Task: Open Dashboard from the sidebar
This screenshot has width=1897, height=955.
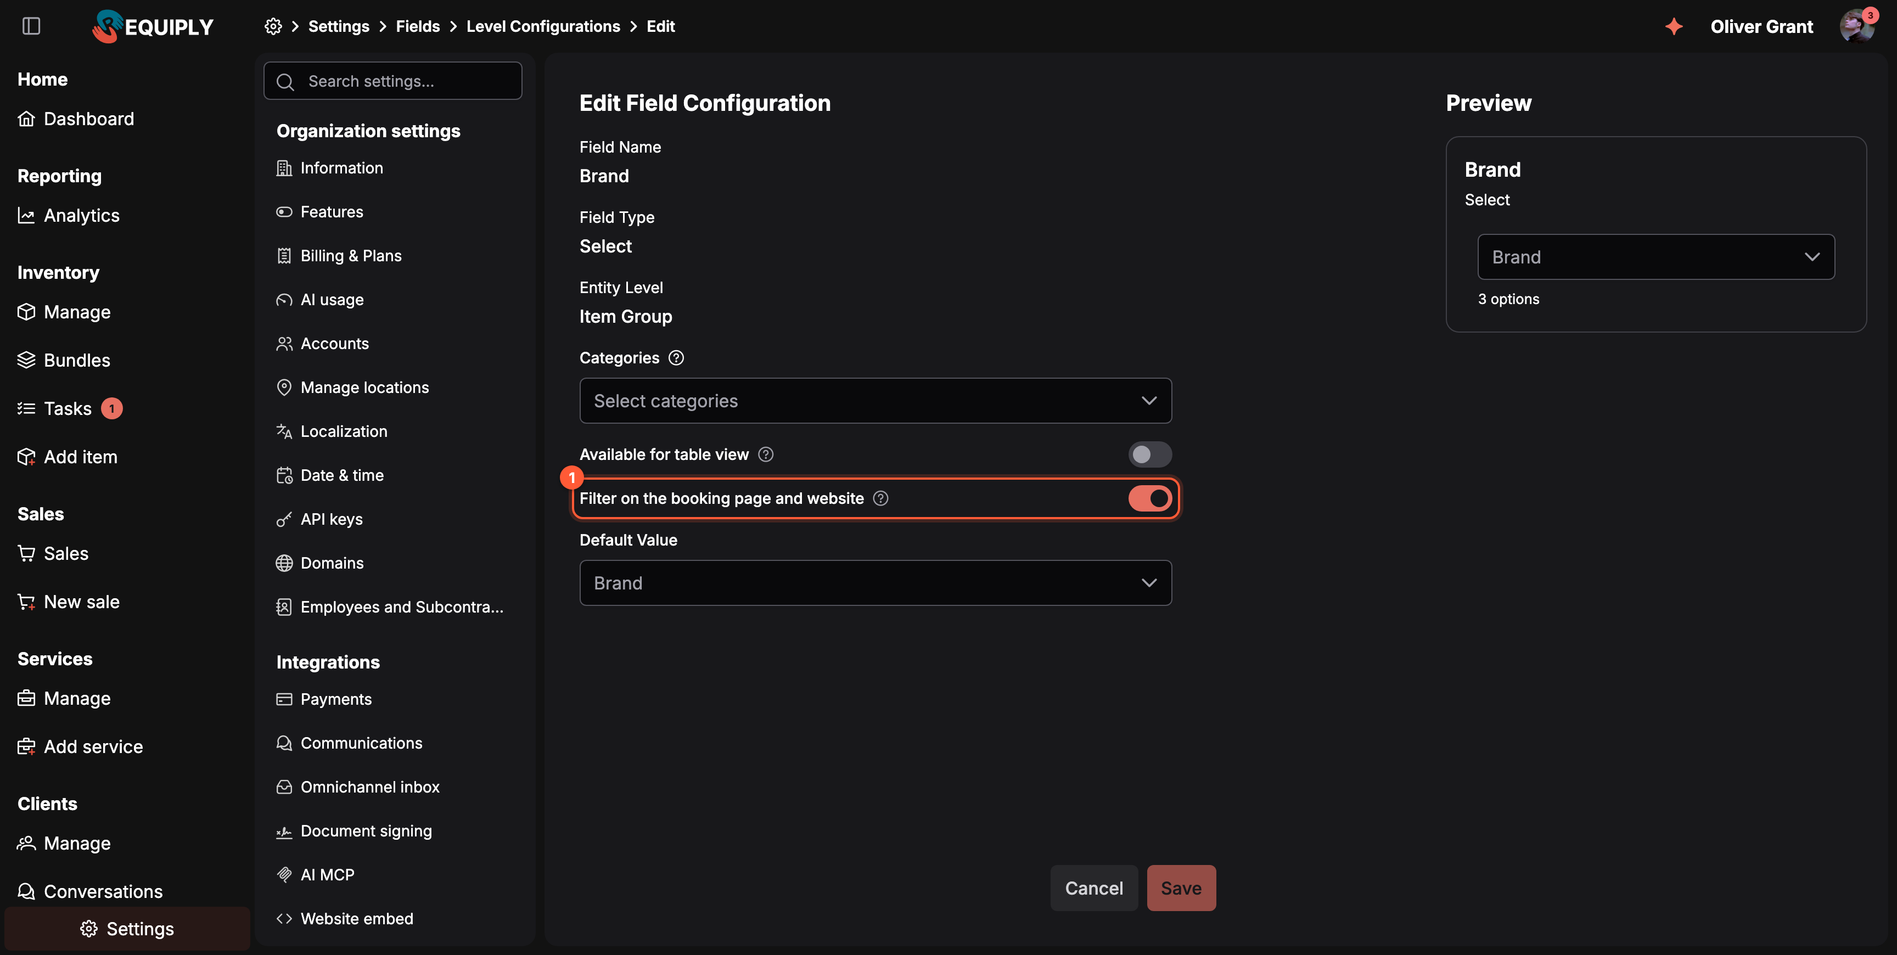Action: [76, 119]
